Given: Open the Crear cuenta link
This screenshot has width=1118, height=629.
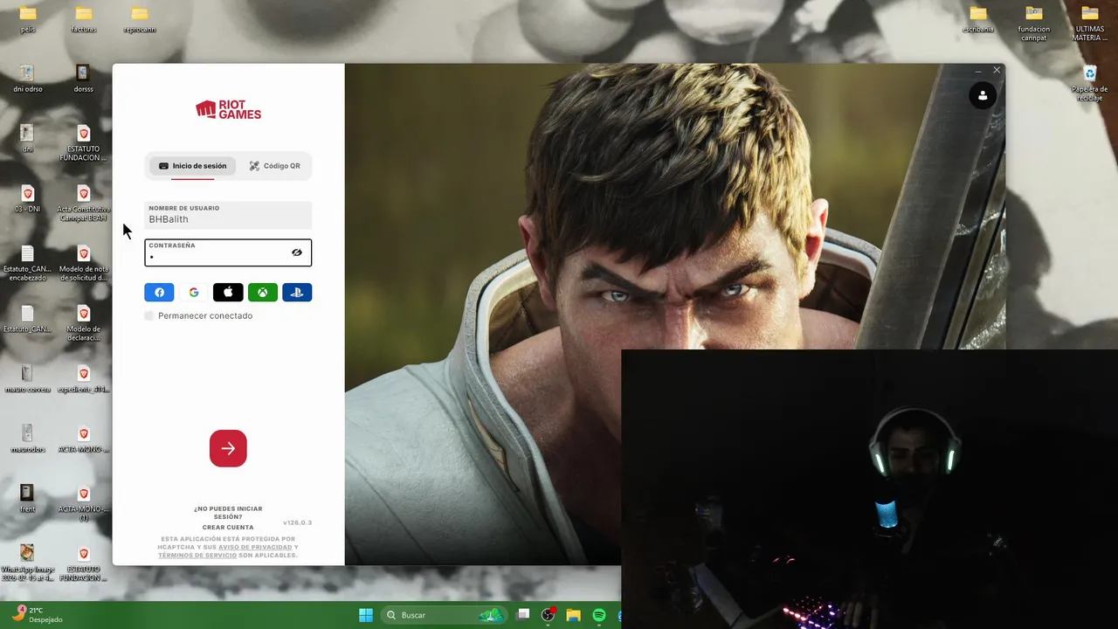Looking at the screenshot, I should click(228, 528).
